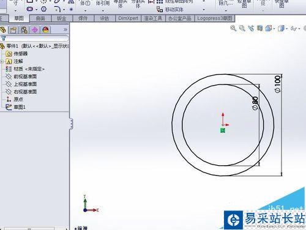Switch to the 曲面 surfaces tab
Viewport: 306px width, 230px height.
coord(40,18)
